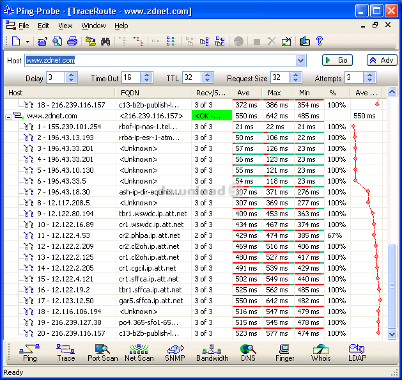
Task: Open the Ping tool
Action: click(x=30, y=352)
